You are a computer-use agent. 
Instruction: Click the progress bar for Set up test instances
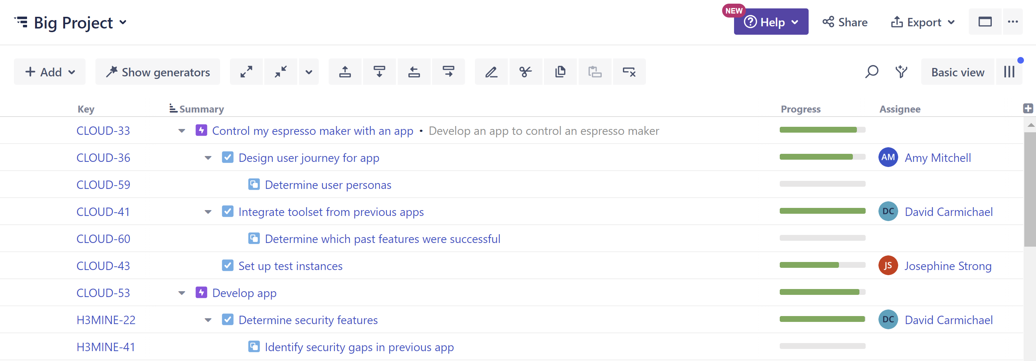click(x=822, y=265)
